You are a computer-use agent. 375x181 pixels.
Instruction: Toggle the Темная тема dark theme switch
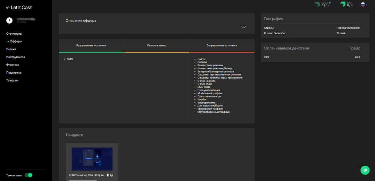[x=28, y=175]
